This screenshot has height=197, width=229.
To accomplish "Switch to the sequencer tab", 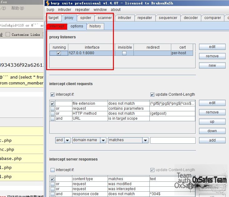I will [168, 18].
